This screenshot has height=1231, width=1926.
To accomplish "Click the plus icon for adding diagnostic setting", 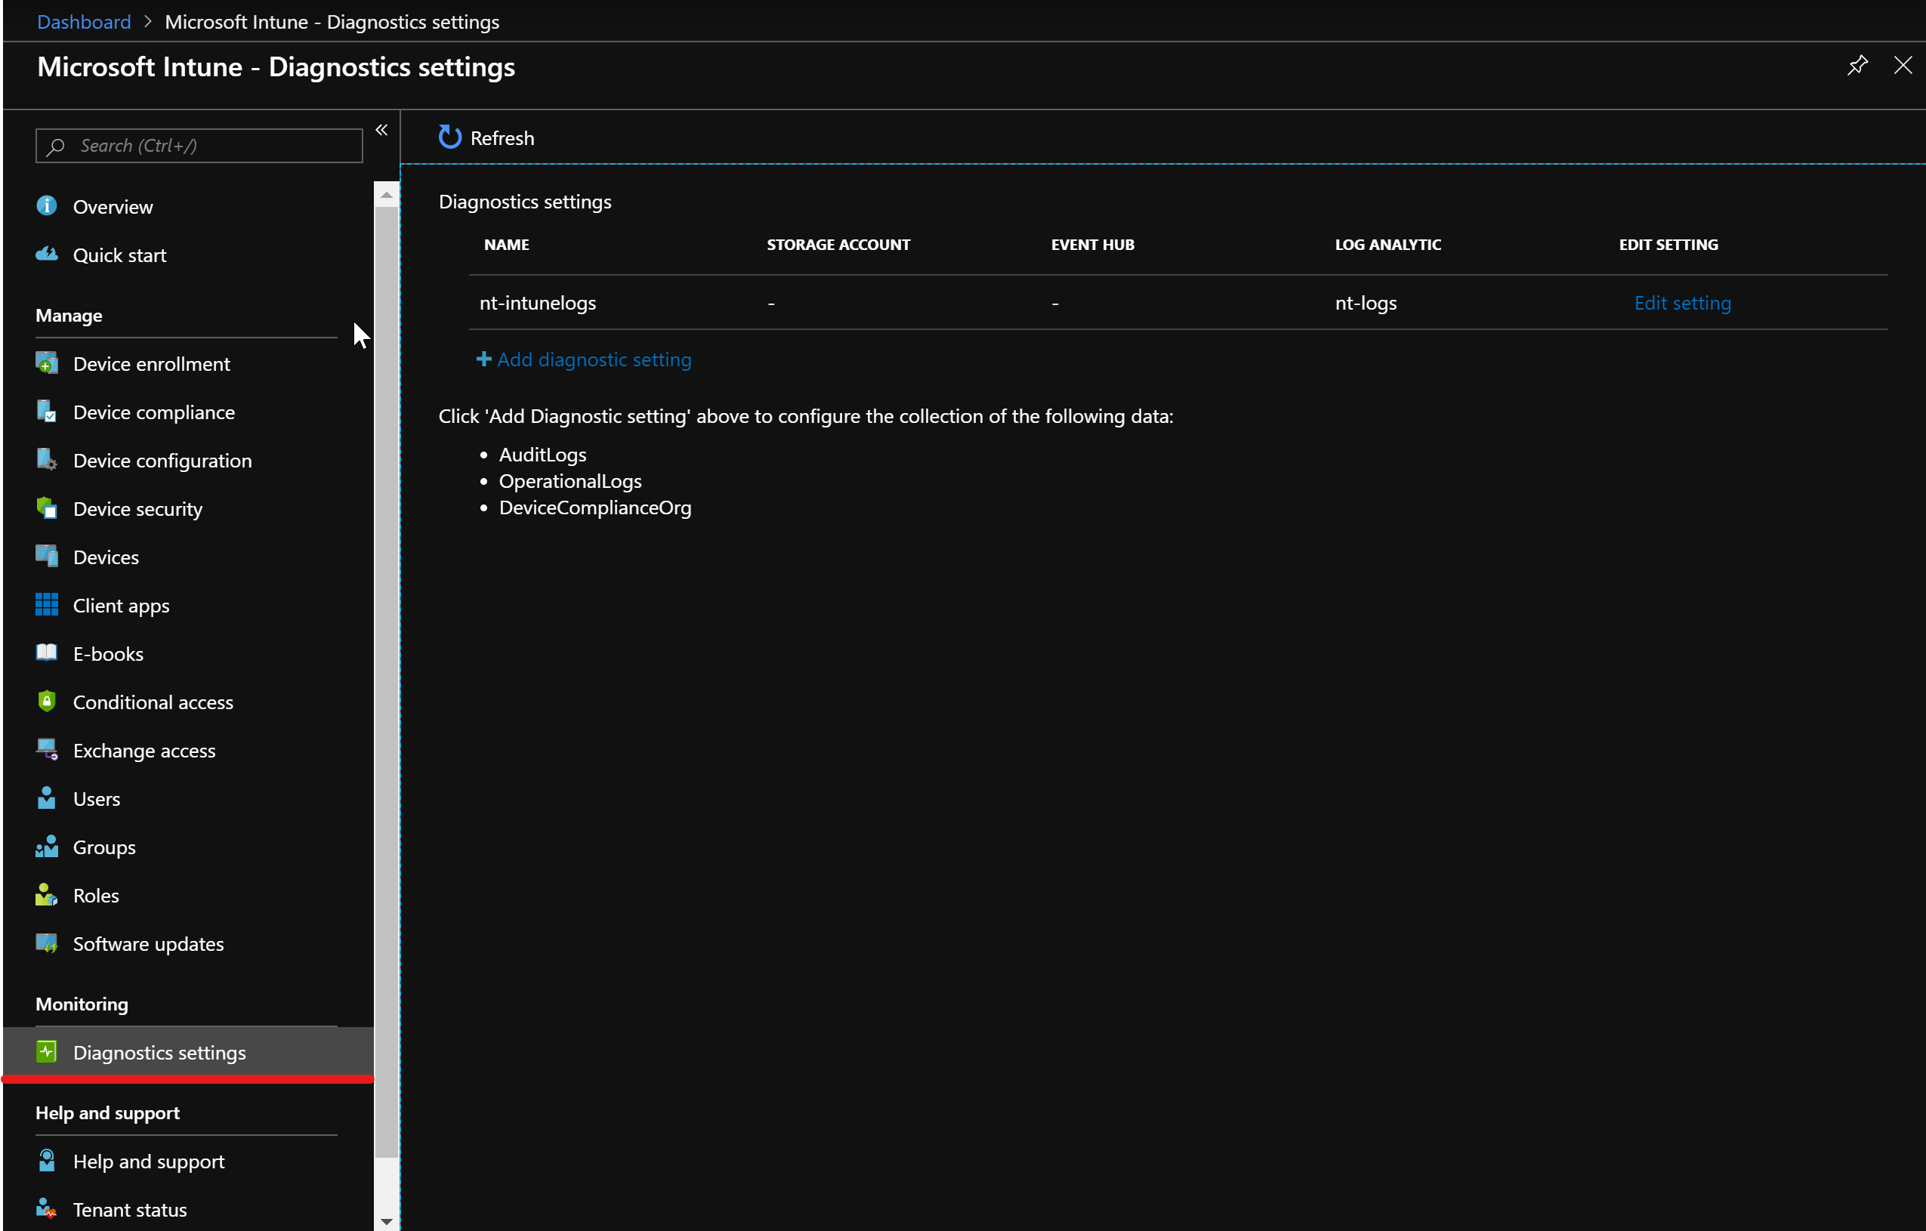I will [484, 359].
